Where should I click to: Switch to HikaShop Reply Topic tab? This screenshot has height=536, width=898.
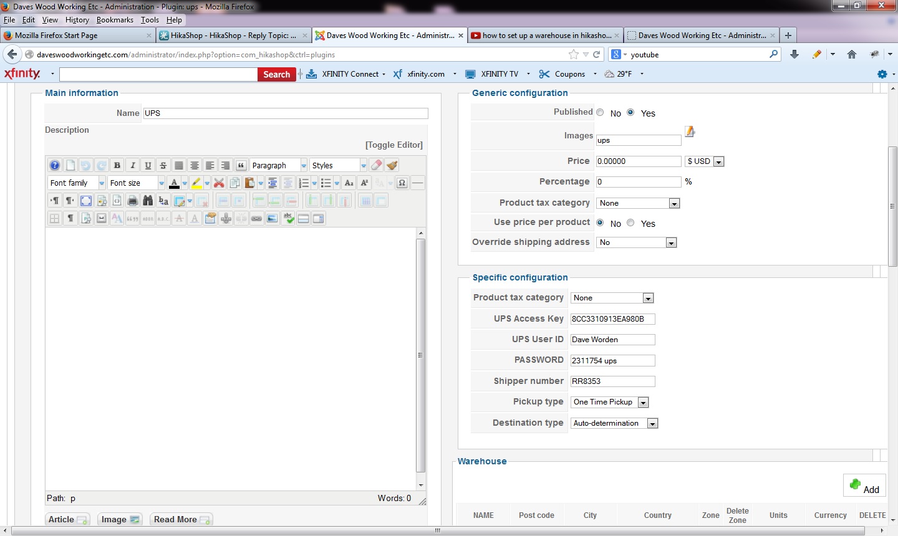(x=233, y=36)
